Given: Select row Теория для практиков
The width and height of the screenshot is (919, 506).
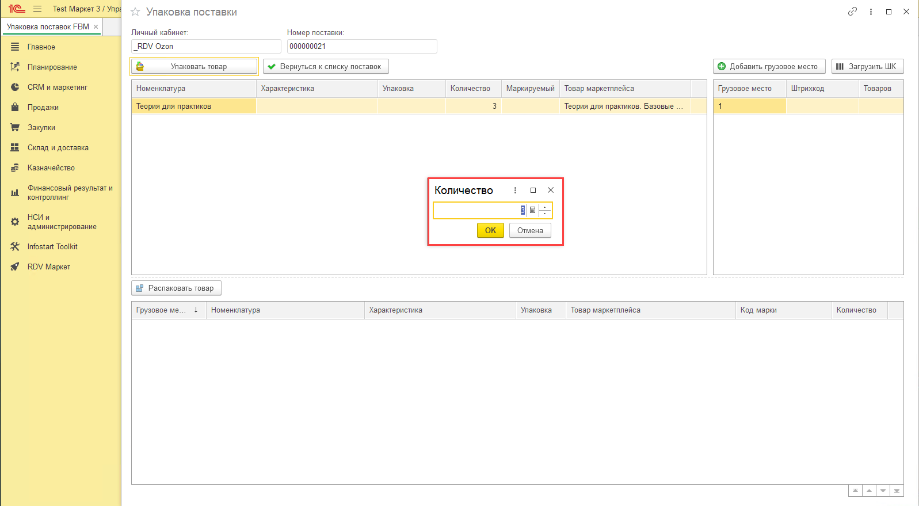Looking at the screenshot, I should point(419,106).
